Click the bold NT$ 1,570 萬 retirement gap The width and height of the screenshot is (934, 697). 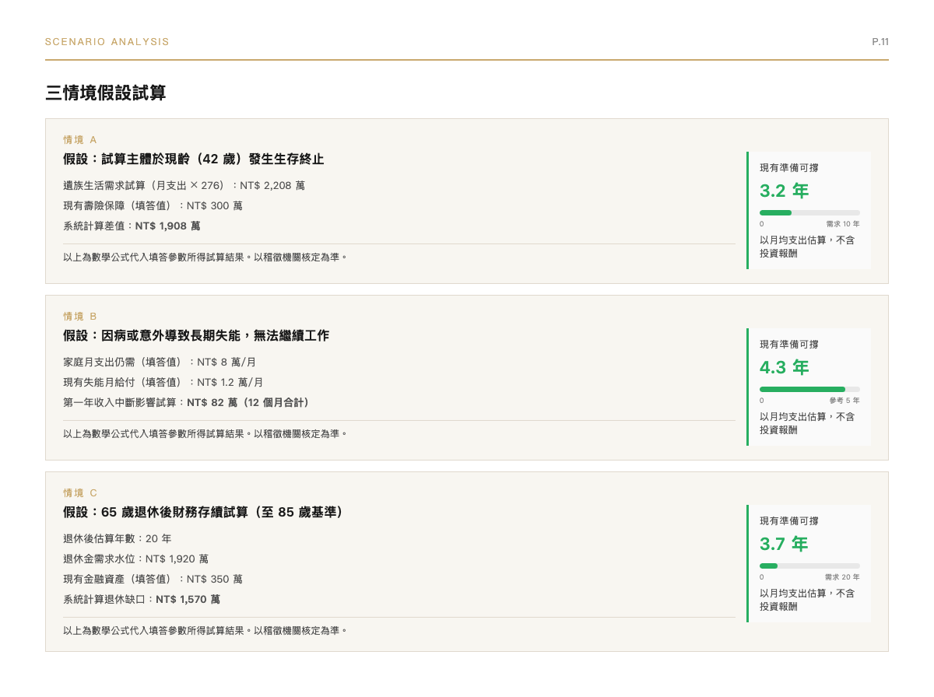tap(188, 599)
